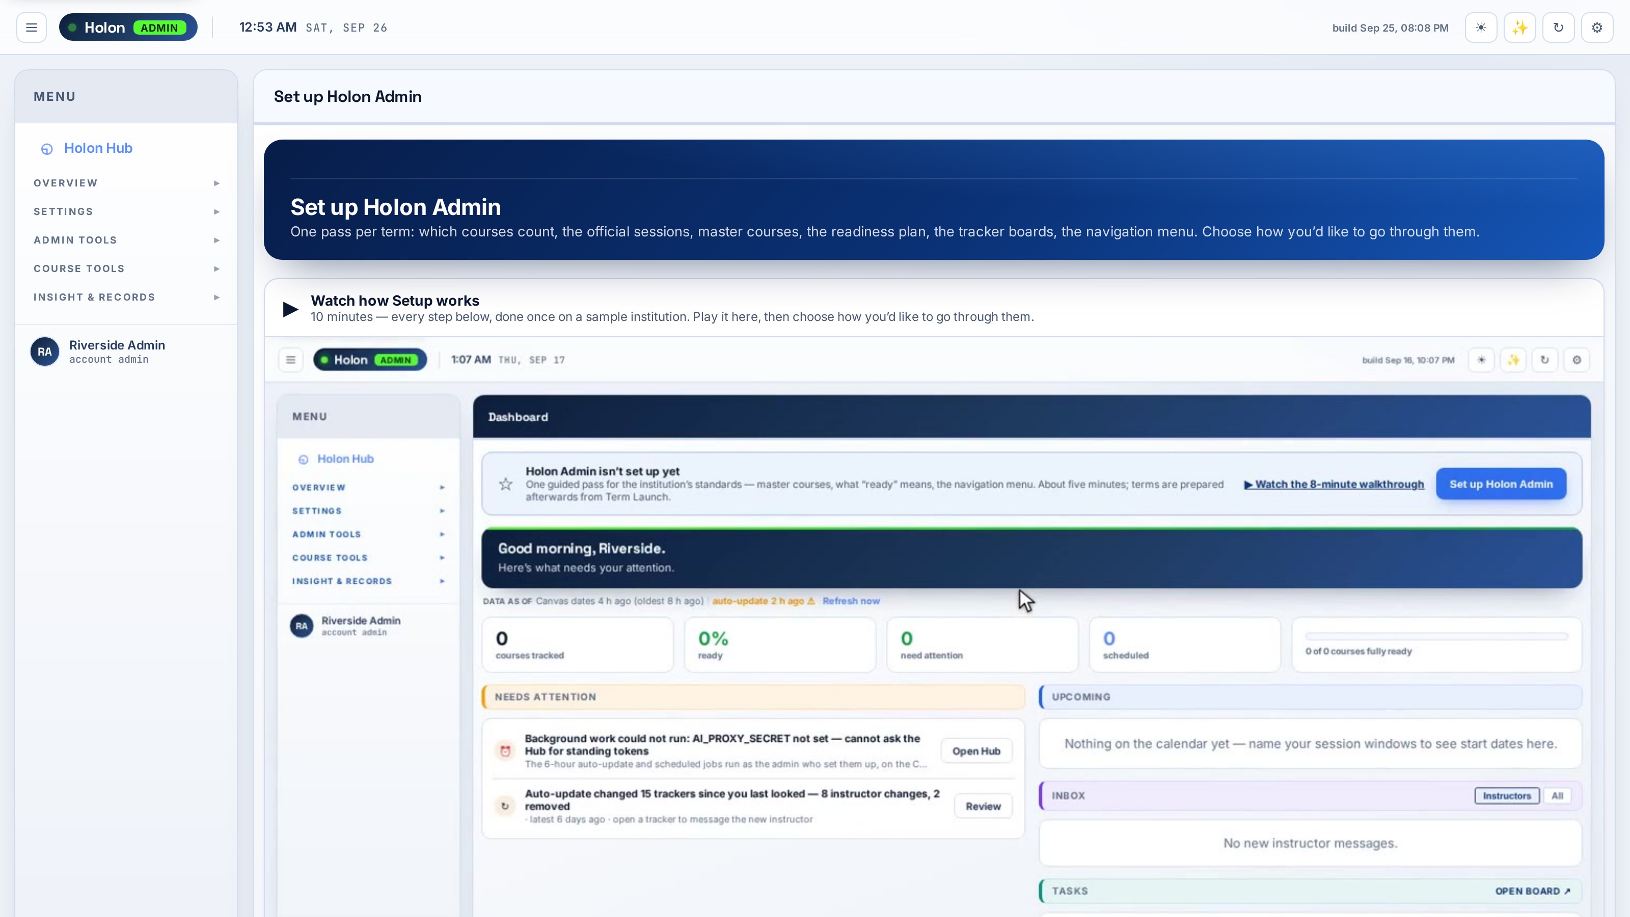Click the gear icon in the preview header

[1576, 360]
